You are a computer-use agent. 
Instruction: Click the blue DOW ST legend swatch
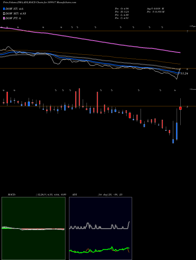(4, 9)
